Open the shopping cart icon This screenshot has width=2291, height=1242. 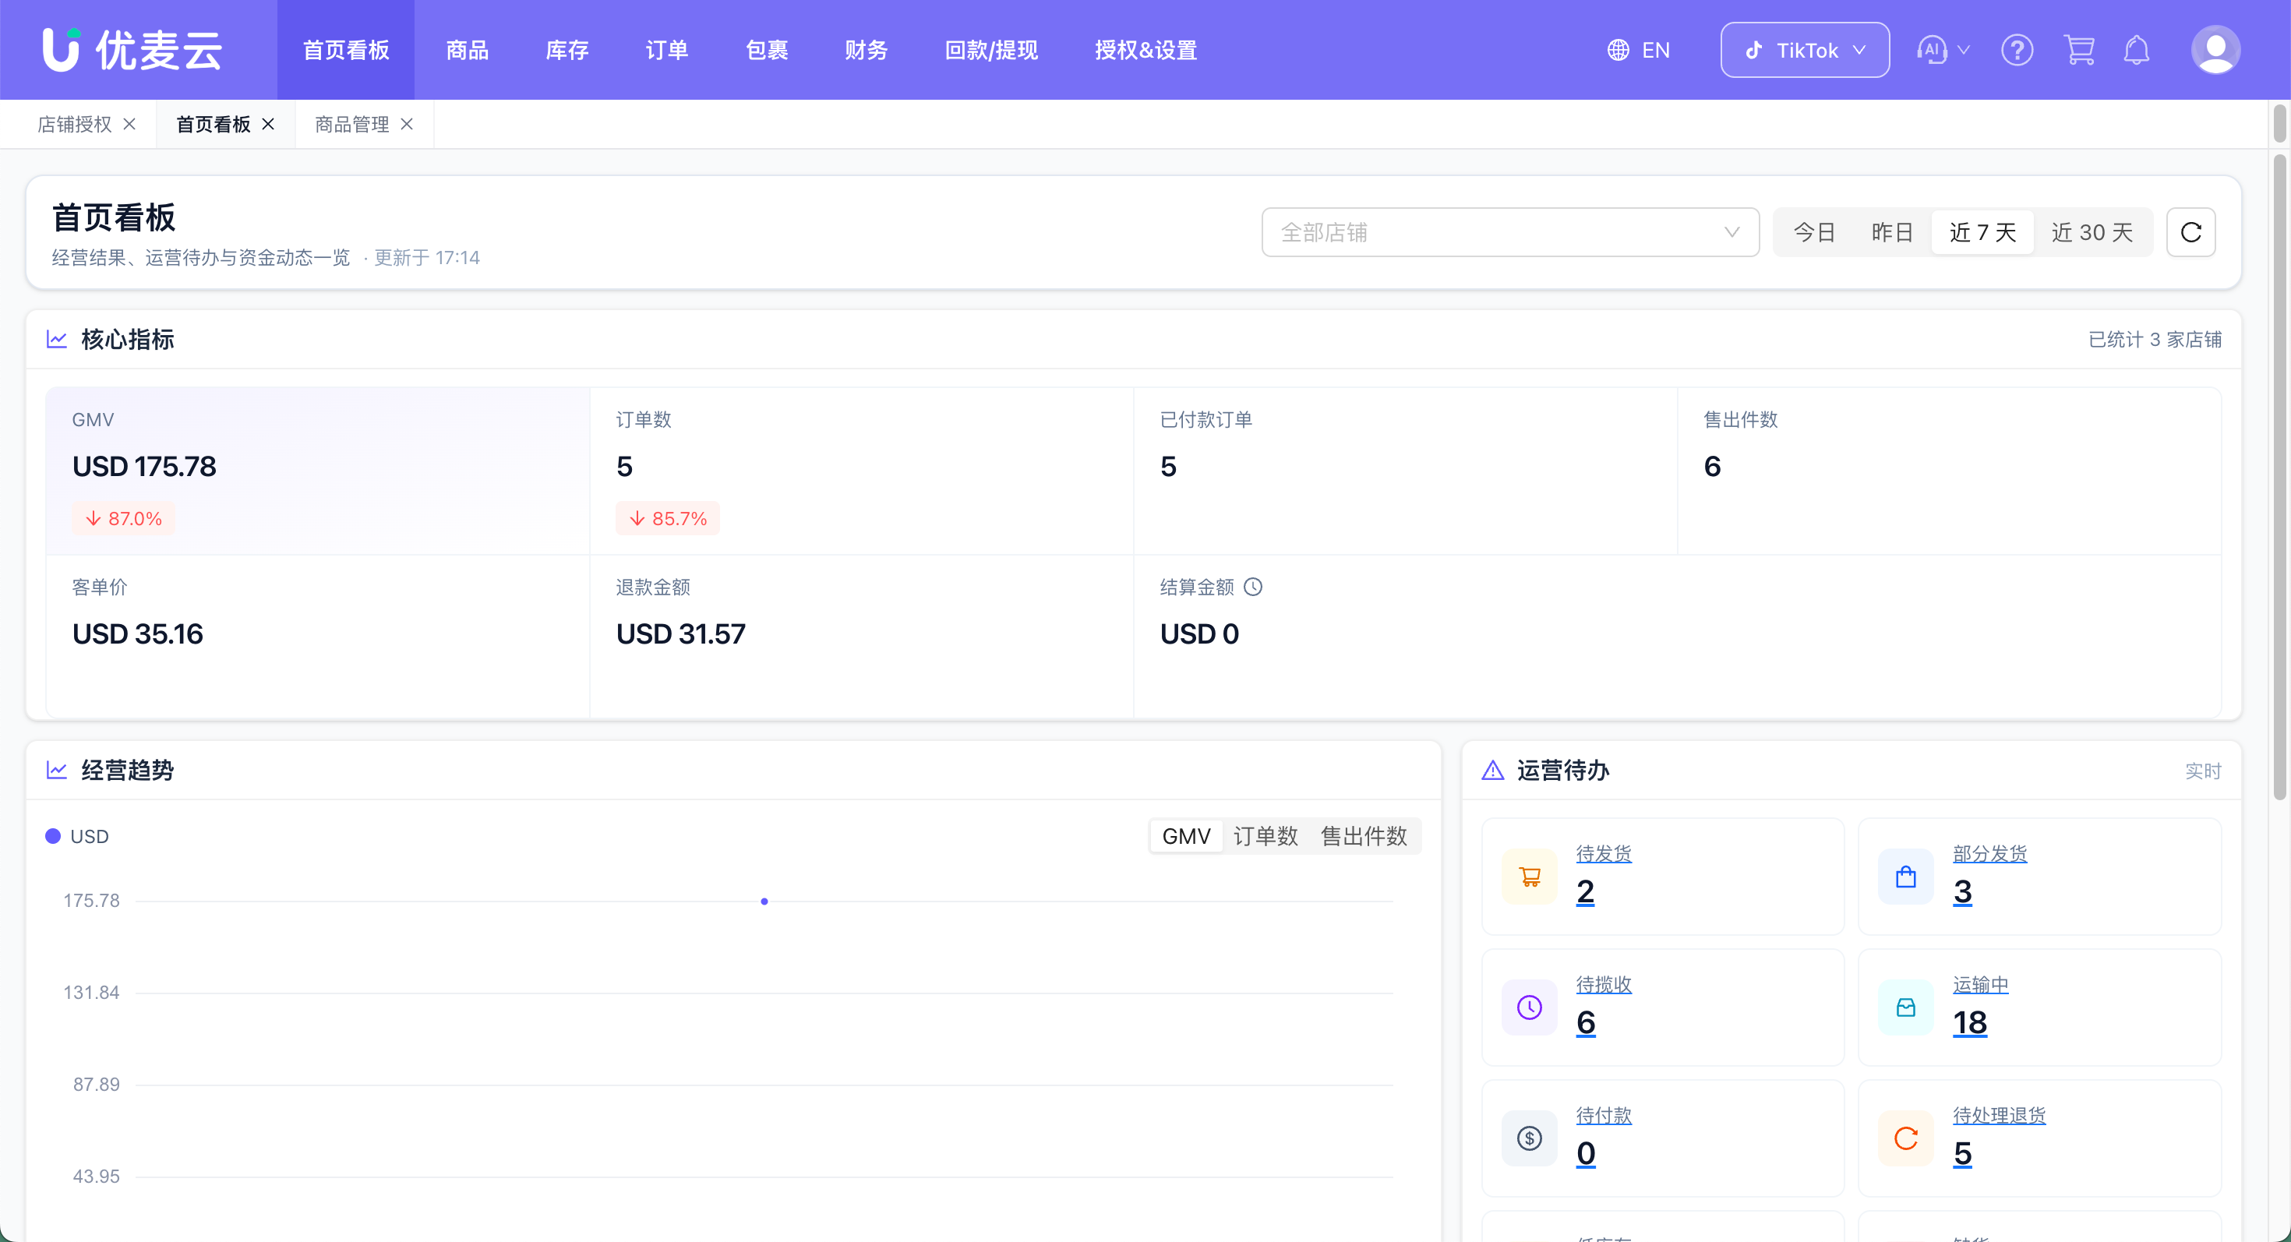coord(2079,50)
